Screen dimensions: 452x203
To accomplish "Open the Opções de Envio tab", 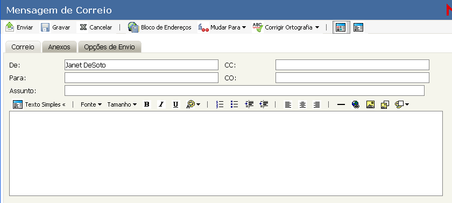I will [x=110, y=47].
